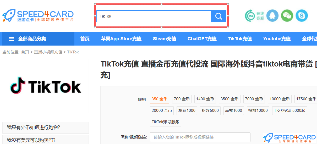Select the 粉丝1000 option

(187, 110)
